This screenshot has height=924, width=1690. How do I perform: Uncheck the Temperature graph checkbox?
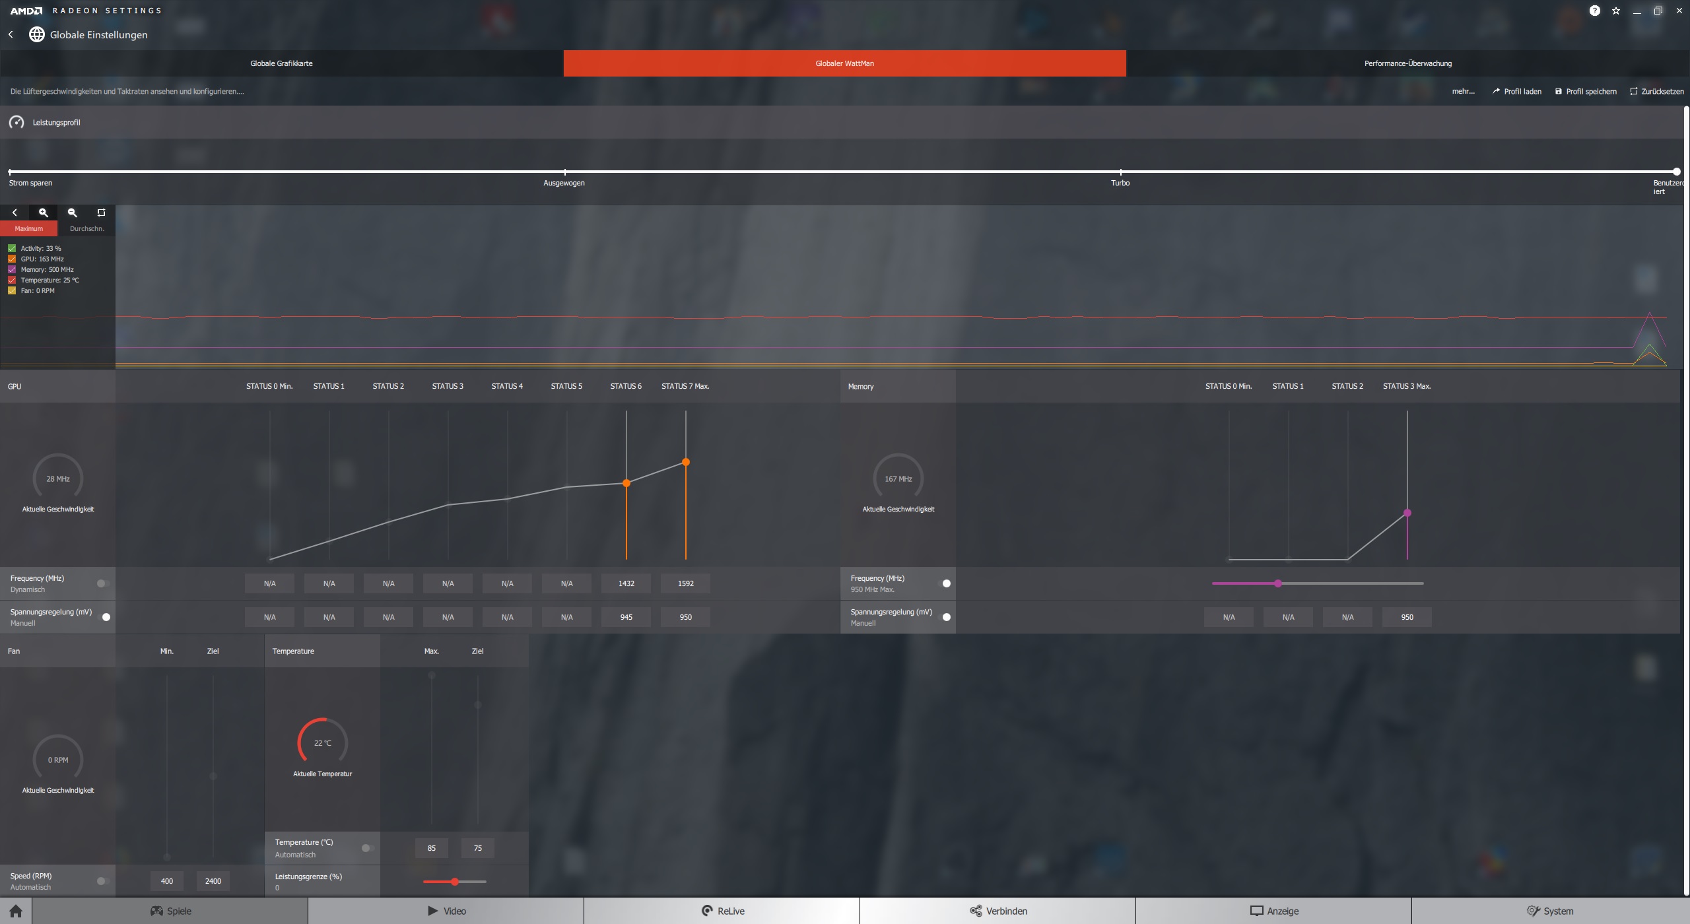pyautogui.click(x=12, y=280)
